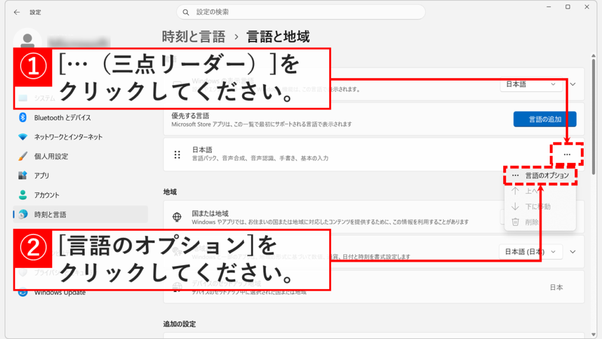Screen dimensions: 602x339
Task: Click the account person icon in sidebar
Action: pyautogui.click(x=23, y=195)
